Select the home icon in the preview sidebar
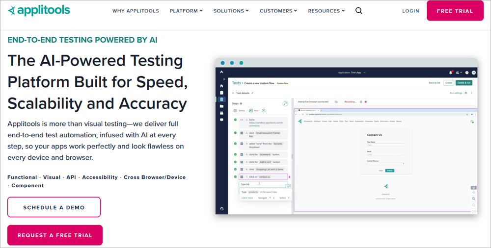This screenshot has width=491, height=248. pos(221,86)
